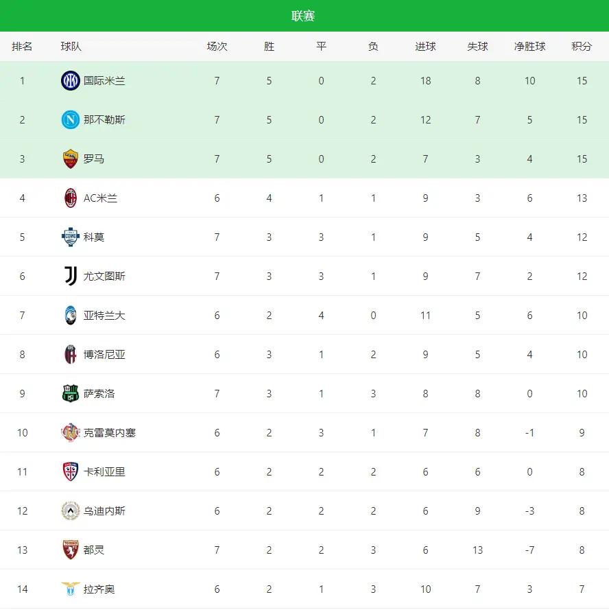Viewport: 609px width, 610px height.
Task: Click the Sassuolo club crest icon
Action: [x=71, y=394]
